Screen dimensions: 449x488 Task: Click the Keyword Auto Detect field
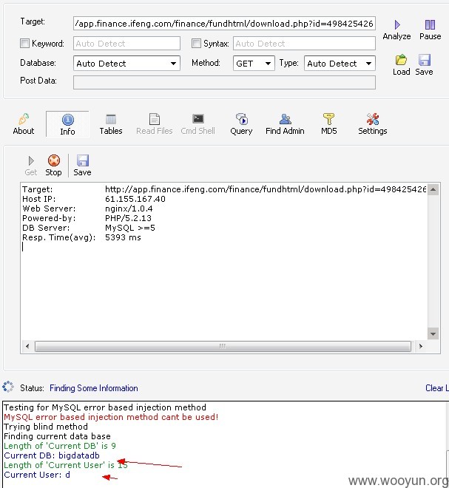[126, 44]
